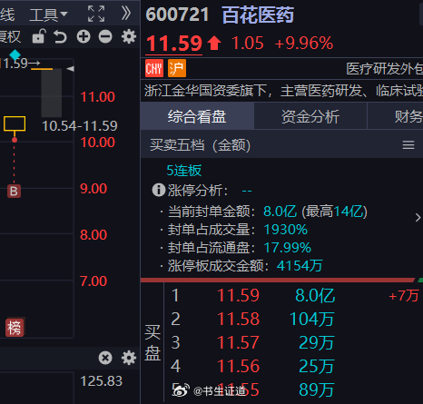
Task: Open chart settings gear in top toolbar
Action: pos(129,36)
